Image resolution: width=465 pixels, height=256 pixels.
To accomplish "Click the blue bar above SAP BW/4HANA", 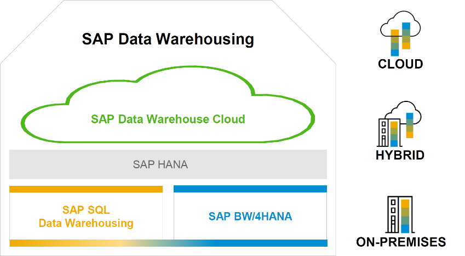I will click(250, 189).
